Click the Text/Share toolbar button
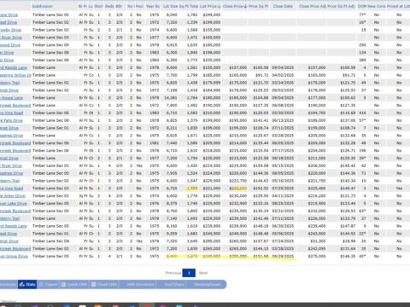Screen dimensions: 410x307 pos(174,284)
